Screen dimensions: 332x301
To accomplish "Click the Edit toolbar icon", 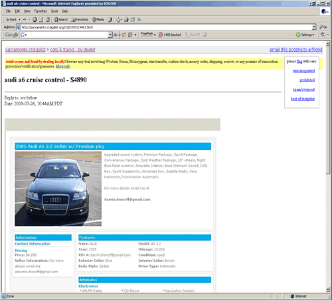I will (133, 20).
